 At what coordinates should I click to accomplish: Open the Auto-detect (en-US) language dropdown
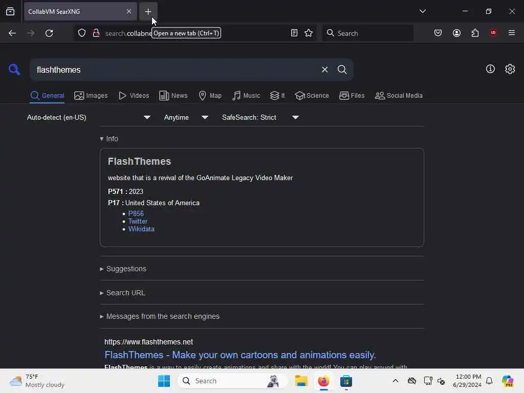point(89,117)
